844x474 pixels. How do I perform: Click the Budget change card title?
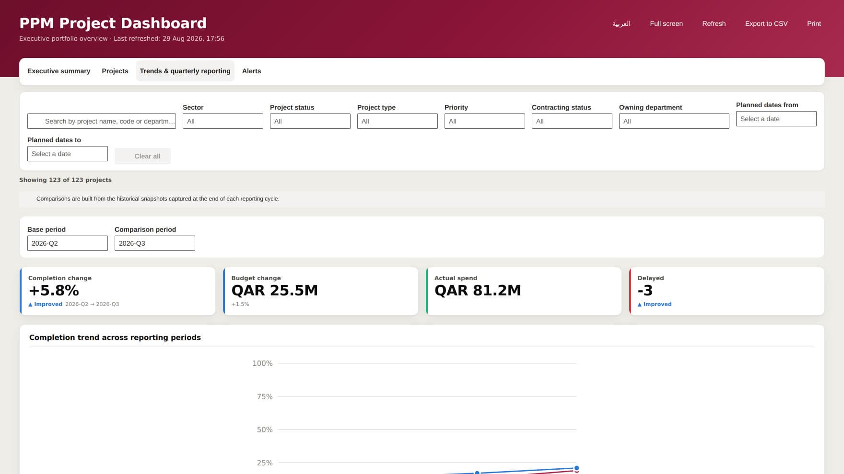tap(256, 278)
